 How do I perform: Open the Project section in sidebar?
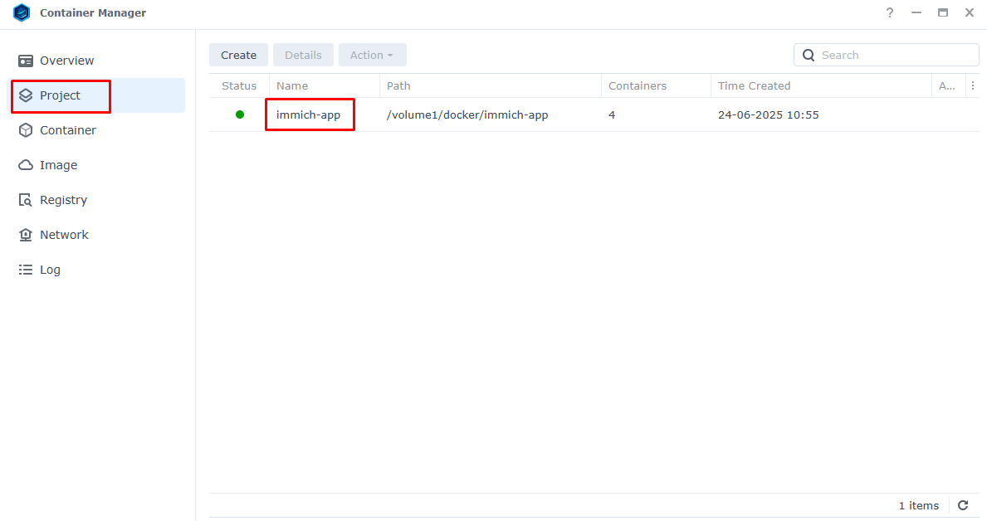pyautogui.click(x=61, y=95)
